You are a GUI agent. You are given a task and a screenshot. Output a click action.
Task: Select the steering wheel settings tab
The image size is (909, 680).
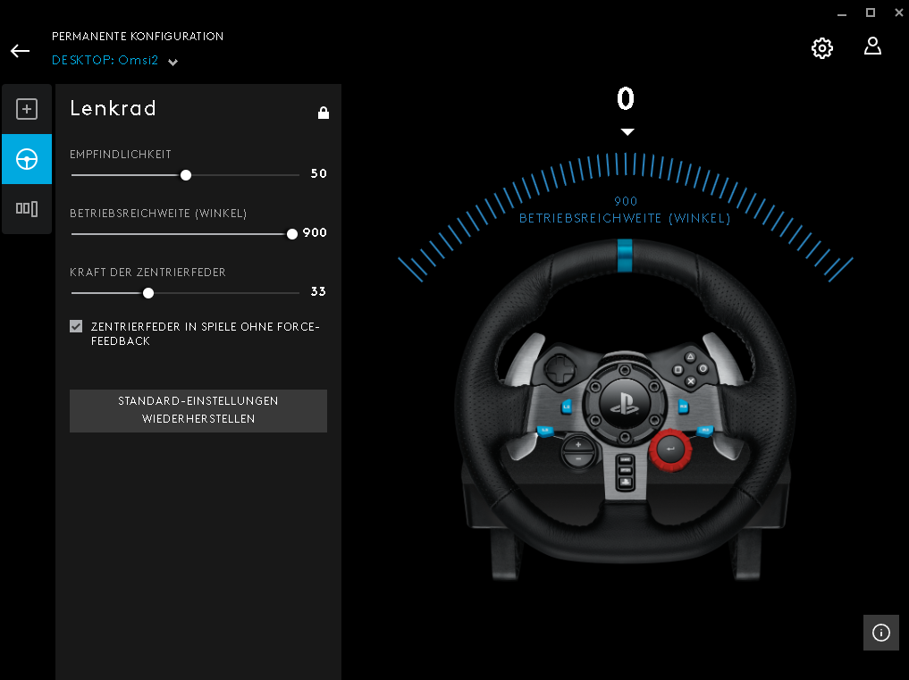coord(27,160)
